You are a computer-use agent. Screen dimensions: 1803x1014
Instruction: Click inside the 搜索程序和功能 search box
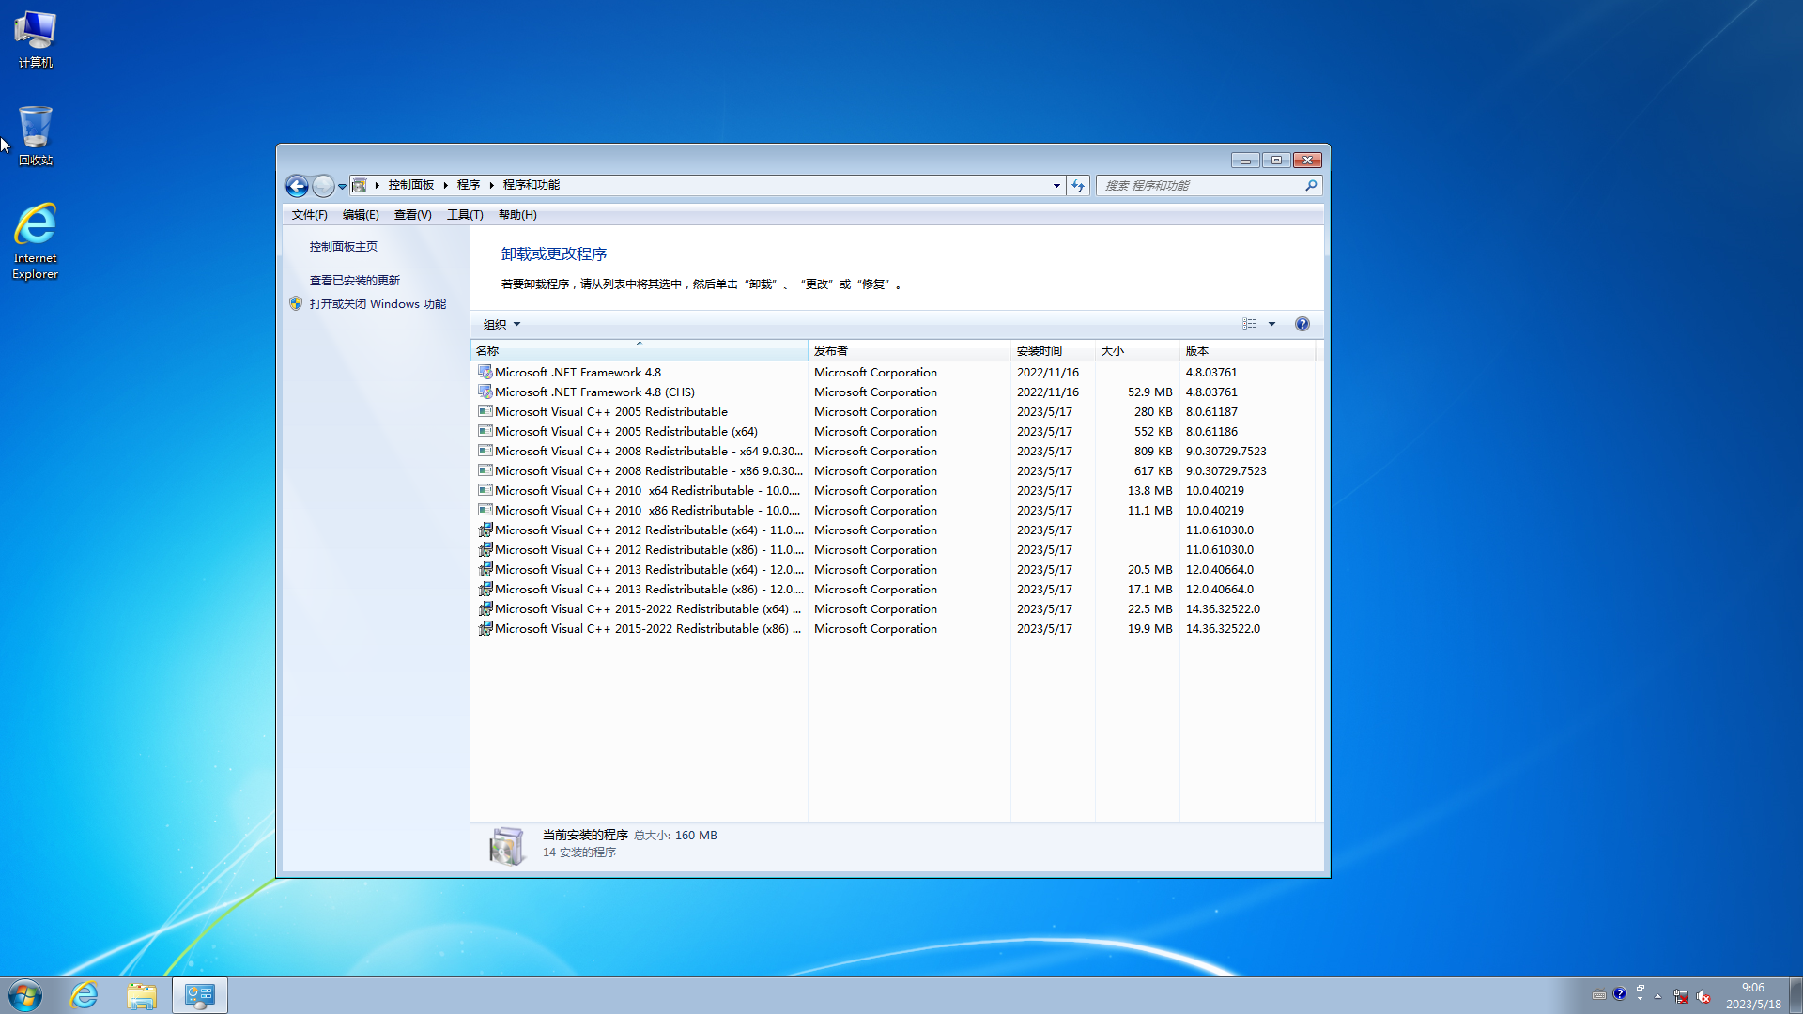(1202, 185)
